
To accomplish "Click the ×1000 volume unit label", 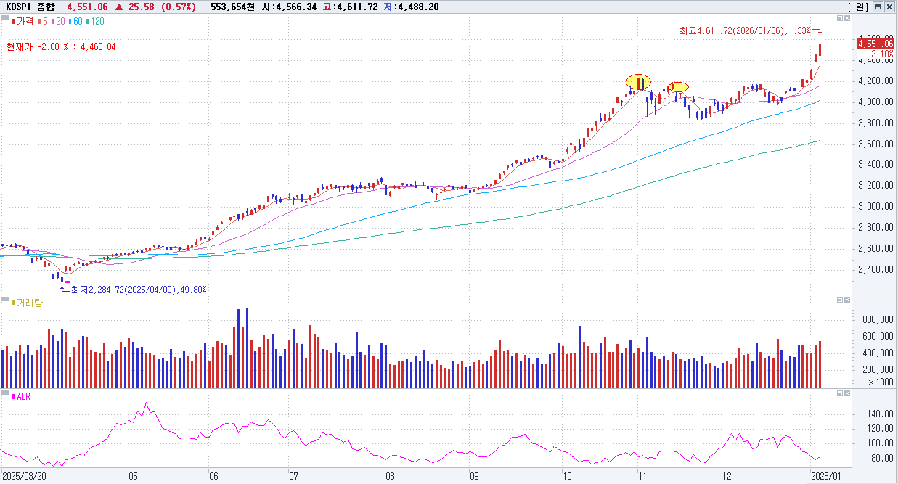I will 881,382.
